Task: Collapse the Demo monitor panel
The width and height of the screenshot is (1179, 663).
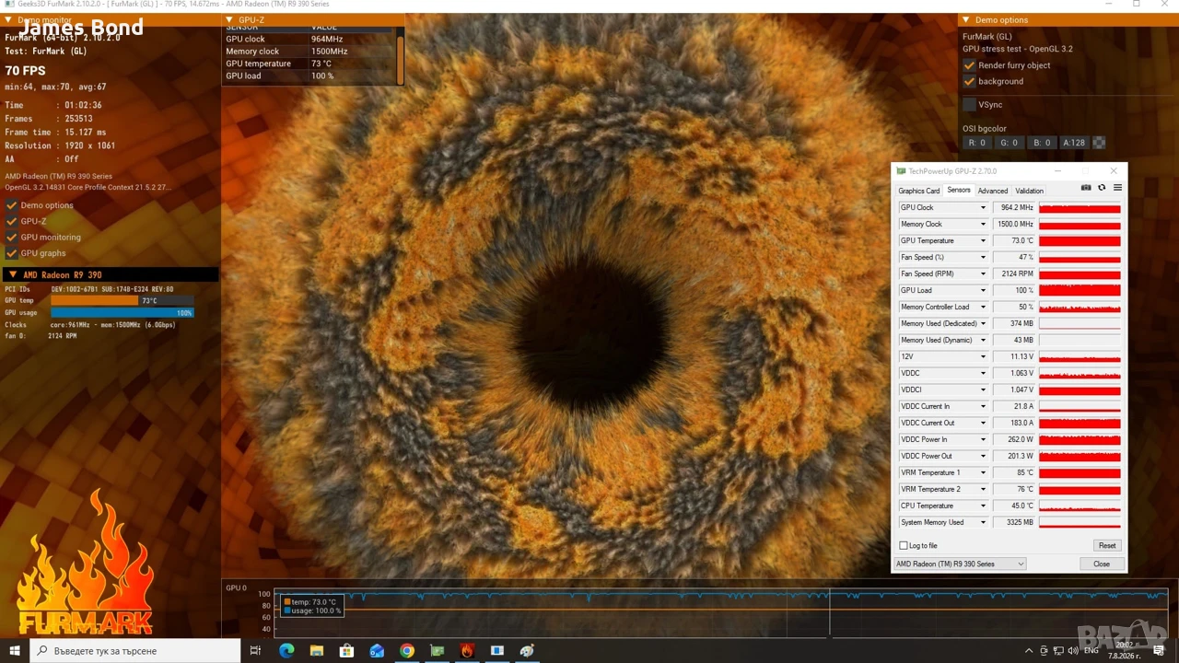Action: (x=8, y=20)
